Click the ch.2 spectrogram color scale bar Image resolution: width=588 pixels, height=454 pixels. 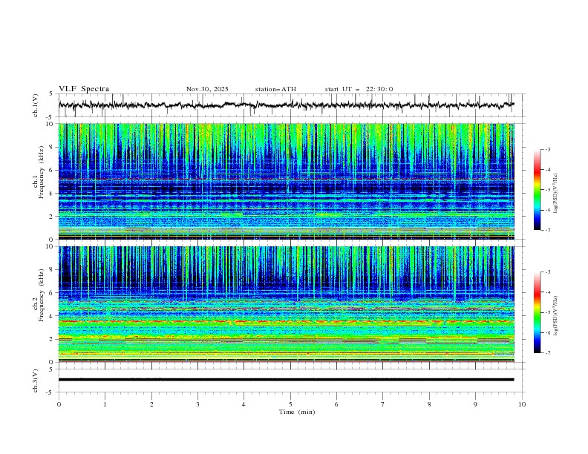tap(538, 312)
